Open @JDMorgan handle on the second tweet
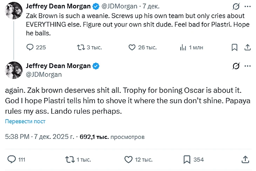The width and height of the screenshot is (256, 171). point(44,74)
